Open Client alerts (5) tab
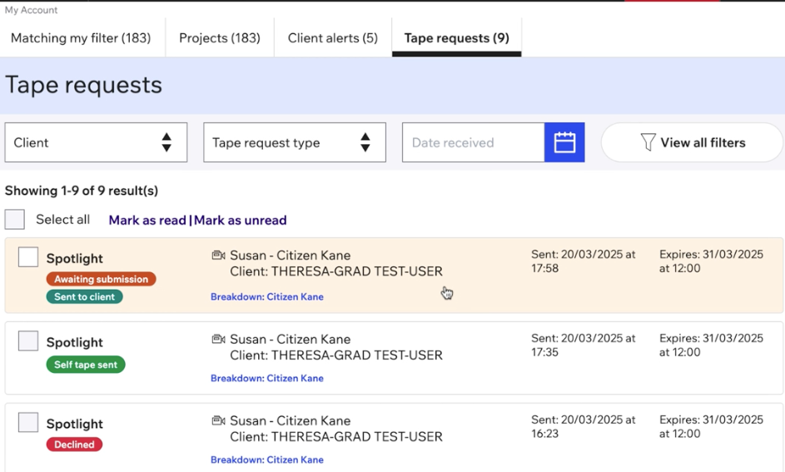The width and height of the screenshot is (785, 472). point(333,38)
